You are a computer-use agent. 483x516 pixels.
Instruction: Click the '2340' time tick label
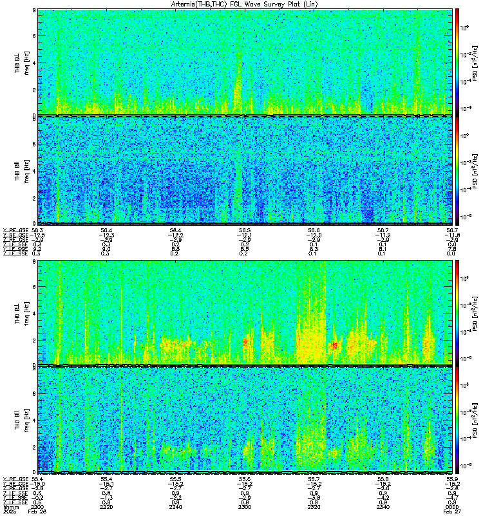383,507
